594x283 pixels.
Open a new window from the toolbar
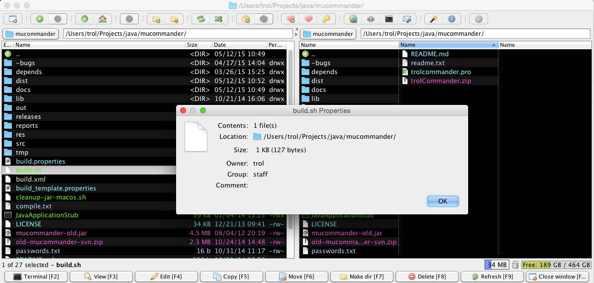(13, 18)
